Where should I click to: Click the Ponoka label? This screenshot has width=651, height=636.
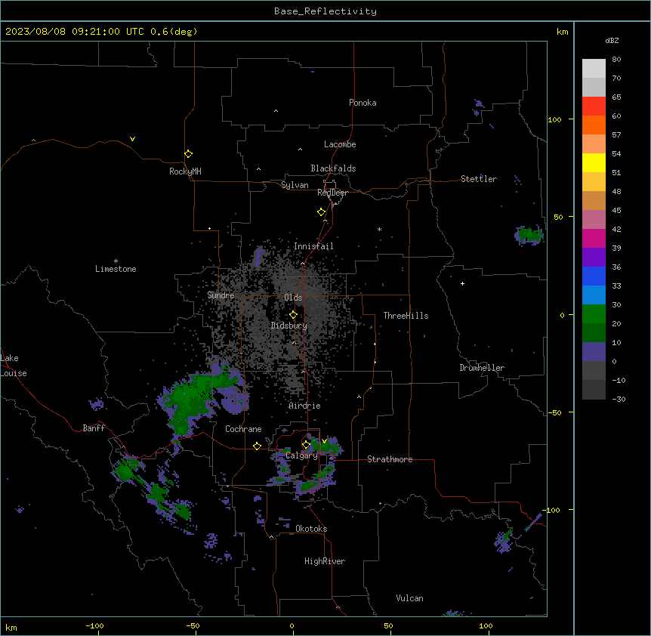click(363, 103)
